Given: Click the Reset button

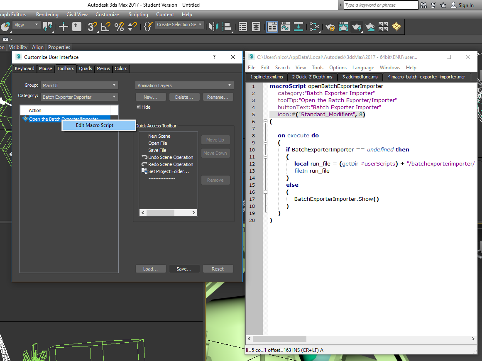Looking at the screenshot, I should point(218,269).
